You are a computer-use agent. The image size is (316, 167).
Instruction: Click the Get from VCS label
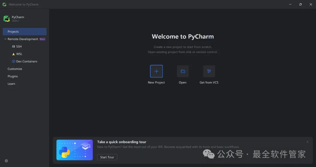point(209,82)
